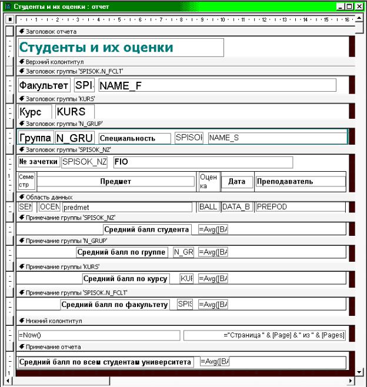367x387 pixels.
Task: Select the PREPOD field in detail section
Action: [x=301, y=207]
